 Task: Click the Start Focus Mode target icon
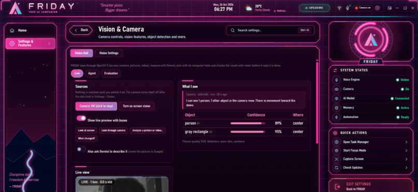[337, 151]
